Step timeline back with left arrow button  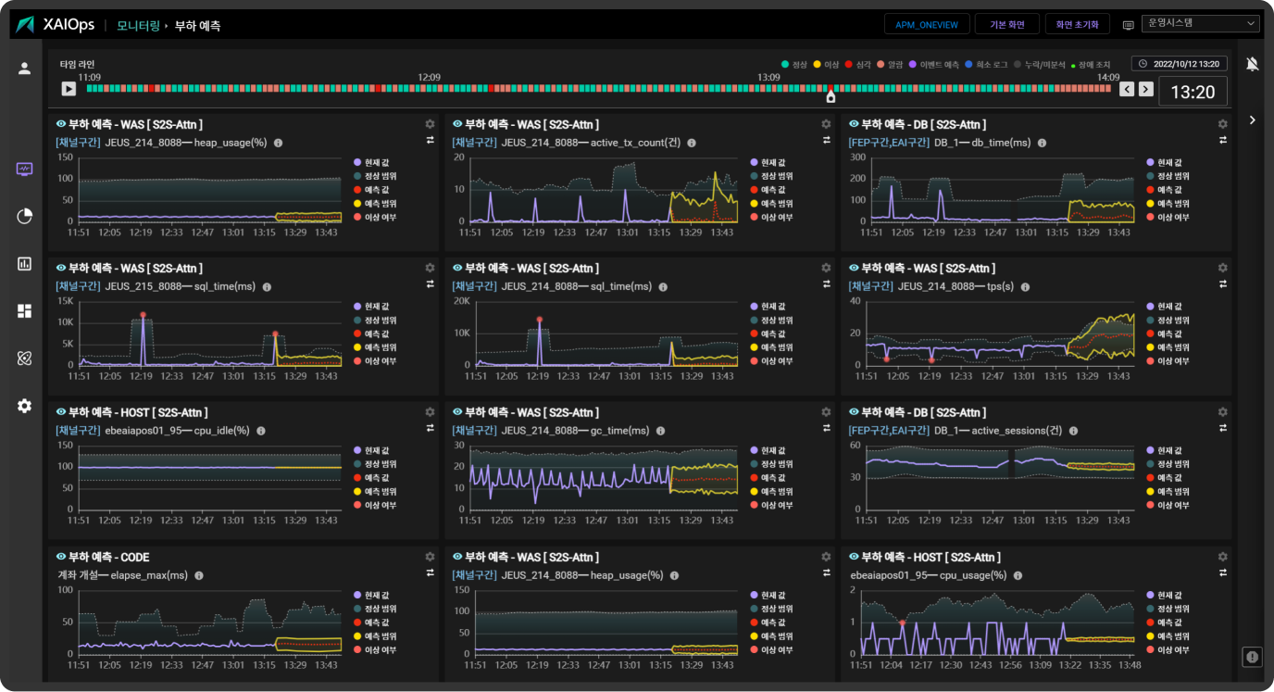click(x=1127, y=89)
